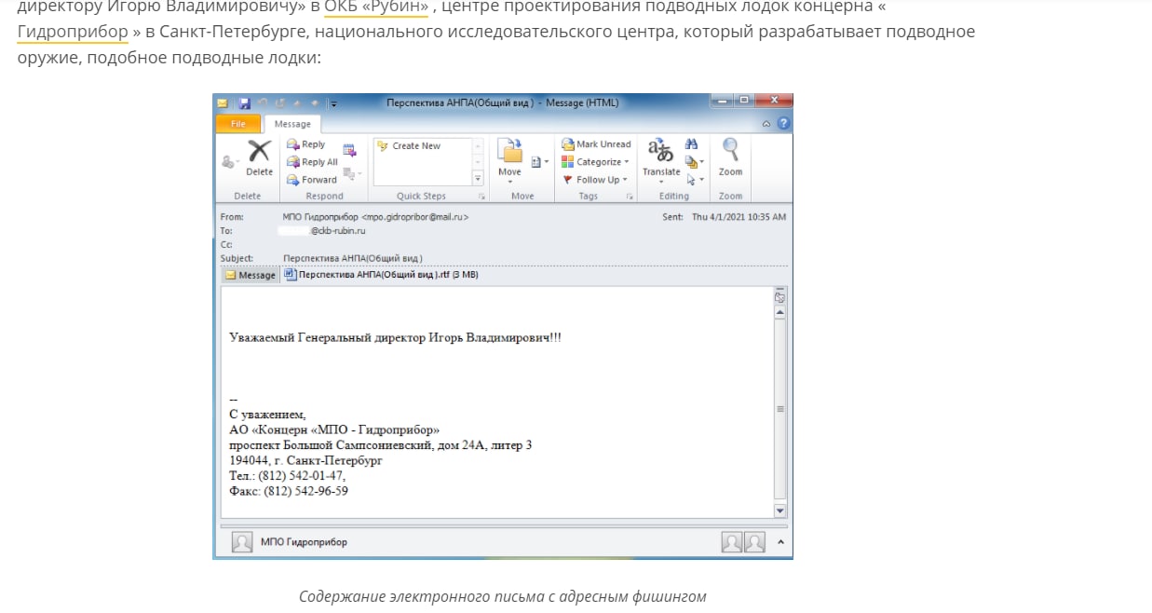Open the orange File tab
Viewport: 1152px width, 613px height.
[238, 123]
